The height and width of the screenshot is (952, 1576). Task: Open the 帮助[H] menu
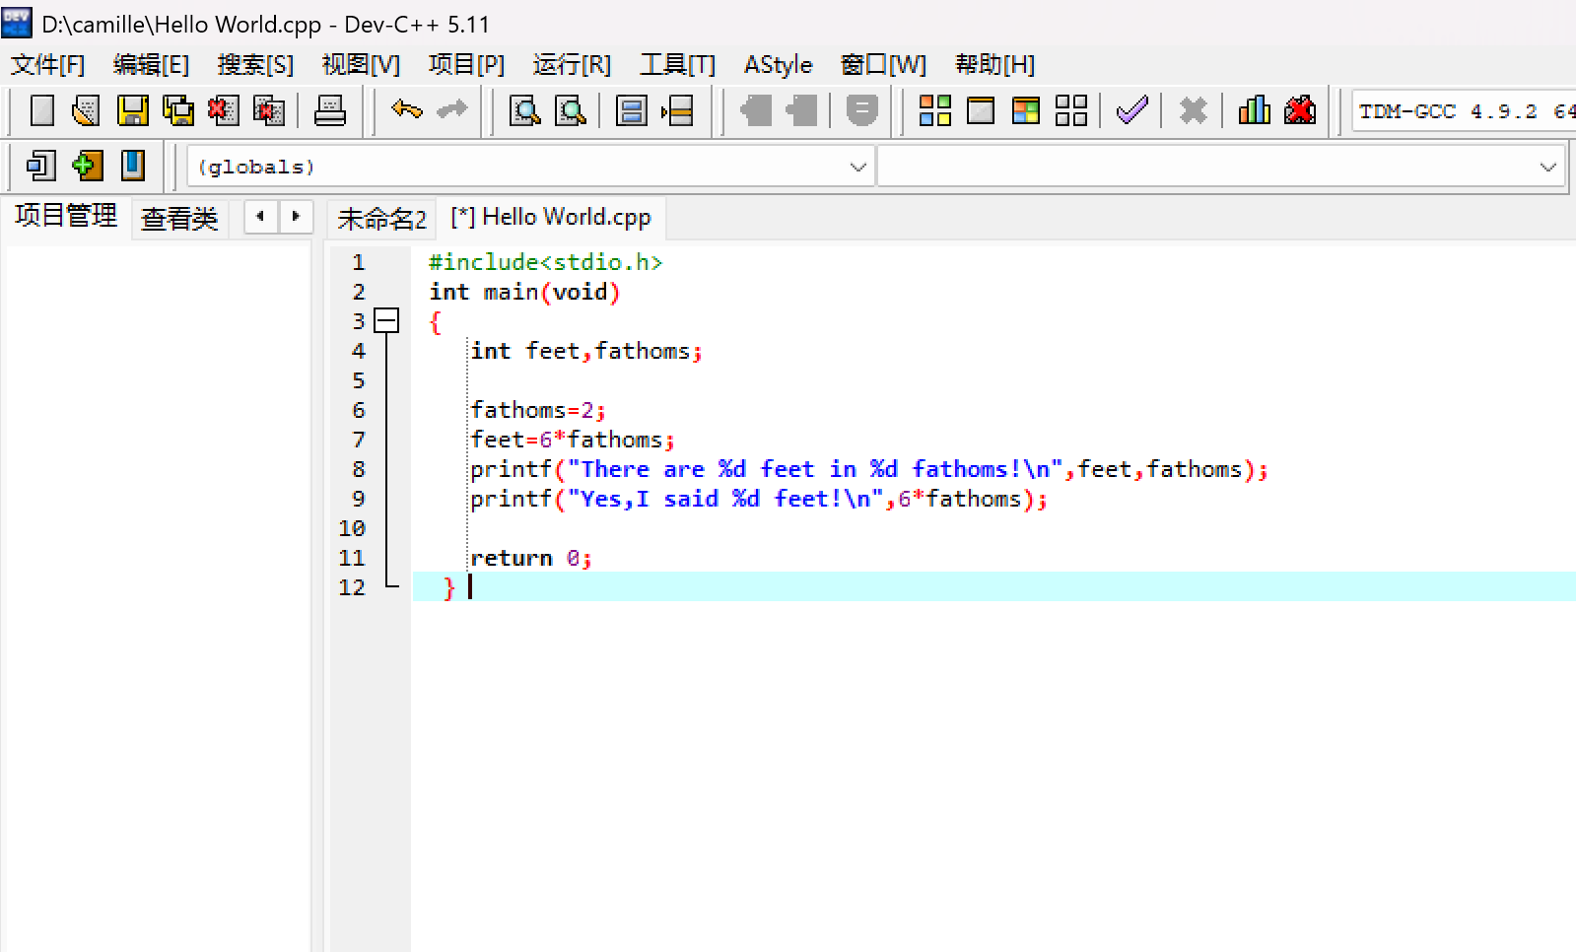[994, 65]
